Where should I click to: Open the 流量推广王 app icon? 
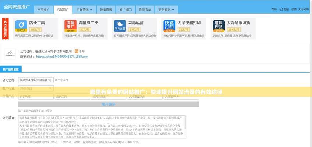(70, 26)
